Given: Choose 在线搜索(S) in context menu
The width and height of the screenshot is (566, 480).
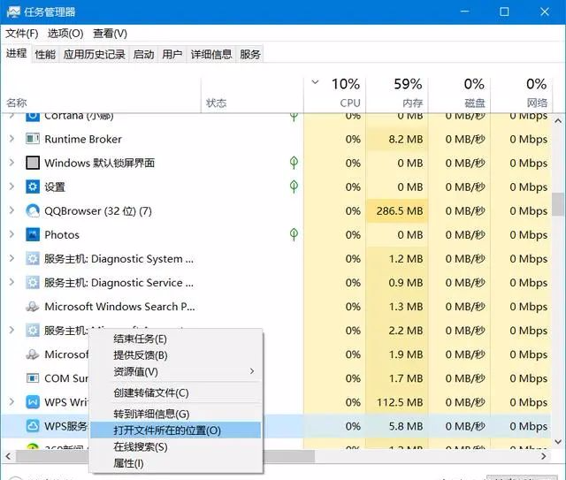Looking at the screenshot, I should tap(175, 446).
